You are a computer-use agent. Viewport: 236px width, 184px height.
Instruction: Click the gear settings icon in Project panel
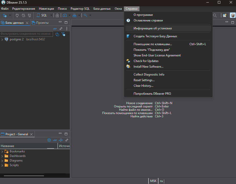[49, 140]
